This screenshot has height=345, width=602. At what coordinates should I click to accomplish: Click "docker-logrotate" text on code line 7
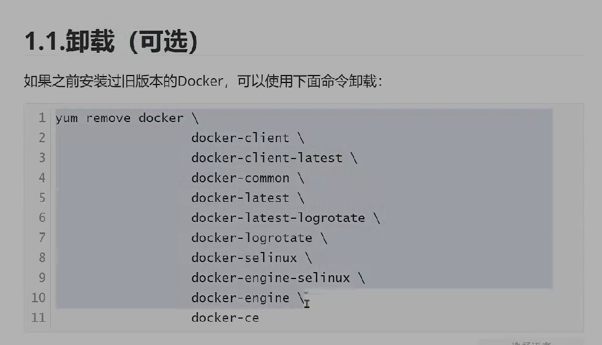[x=252, y=238]
